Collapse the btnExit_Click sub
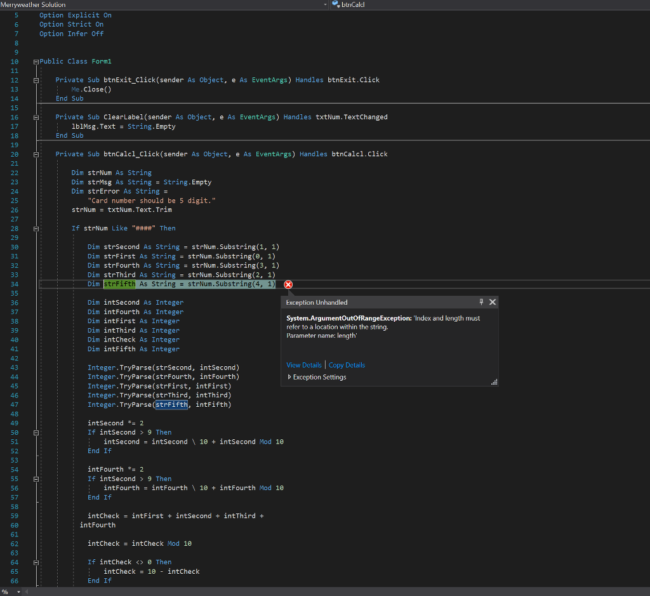Viewport: 650px width, 596px height. point(36,81)
